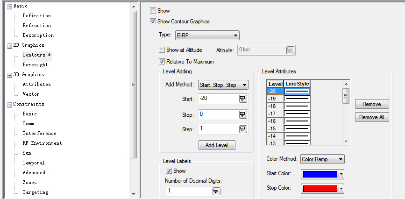Toggle Level Labels Show checkbox

[169, 171]
